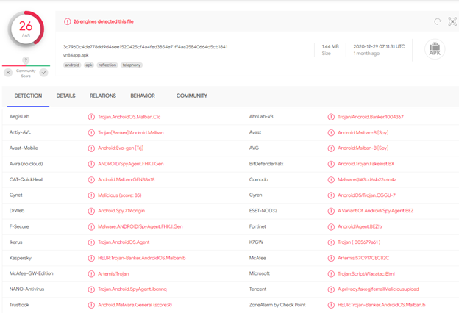Vote harmless with the community checkmark button
Viewport: 459px width, 313px height.
pyautogui.click(x=44, y=73)
